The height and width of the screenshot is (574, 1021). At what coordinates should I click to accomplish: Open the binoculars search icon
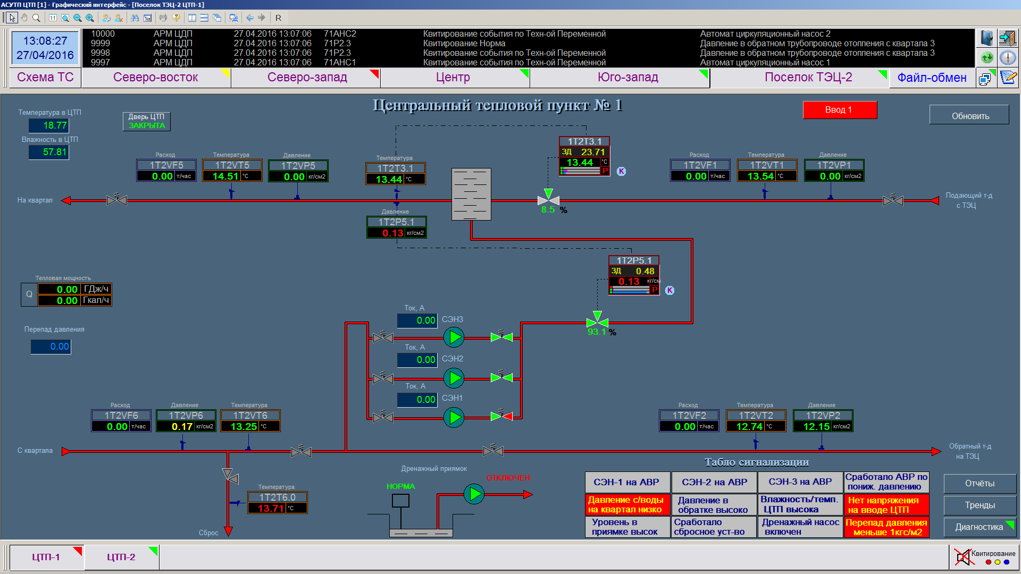(135, 18)
